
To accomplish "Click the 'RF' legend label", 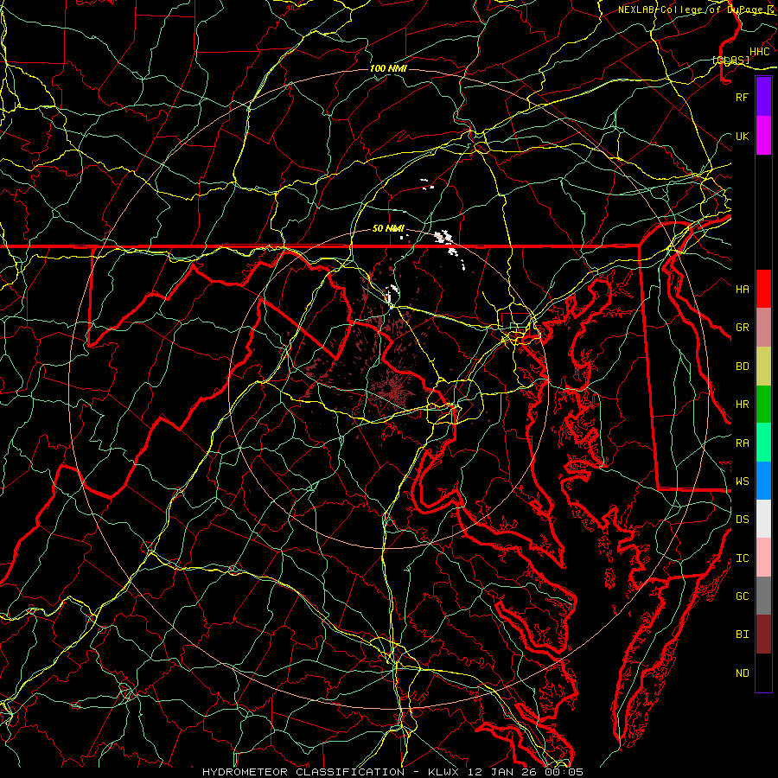I will (743, 97).
